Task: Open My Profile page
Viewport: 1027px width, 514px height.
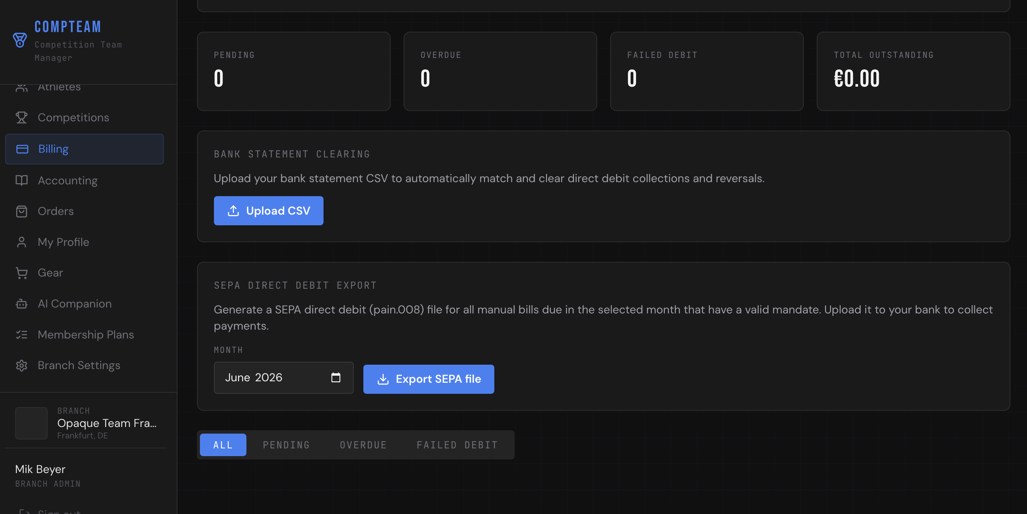Action: point(84,242)
